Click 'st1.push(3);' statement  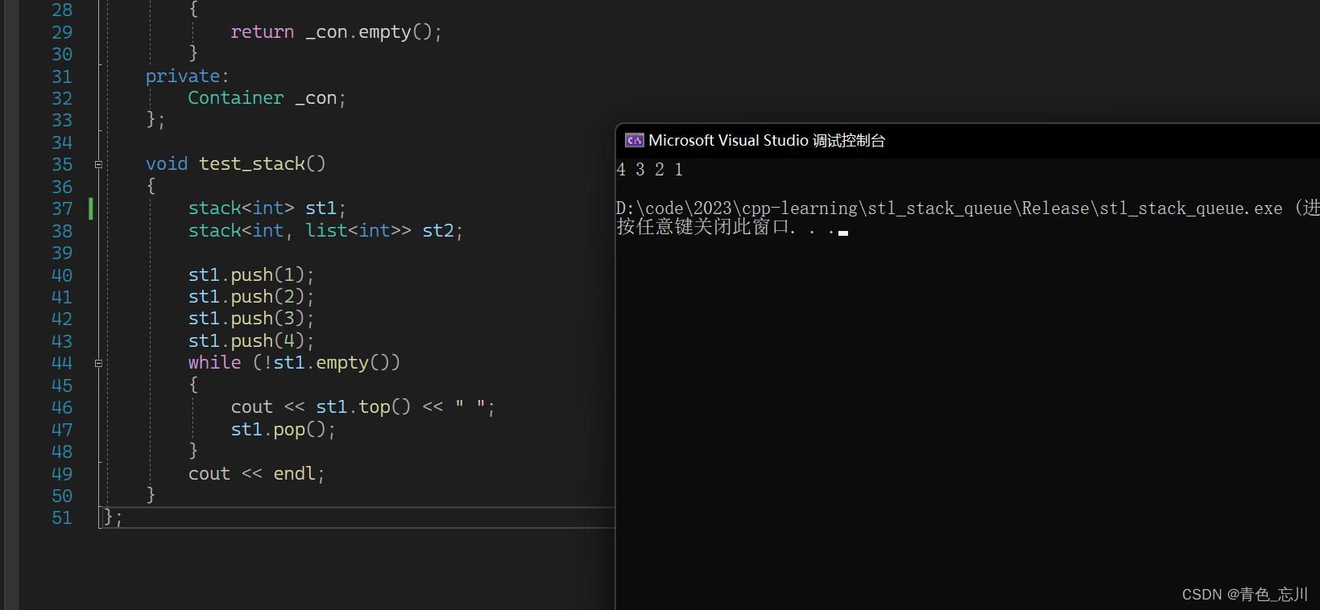click(x=250, y=319)
